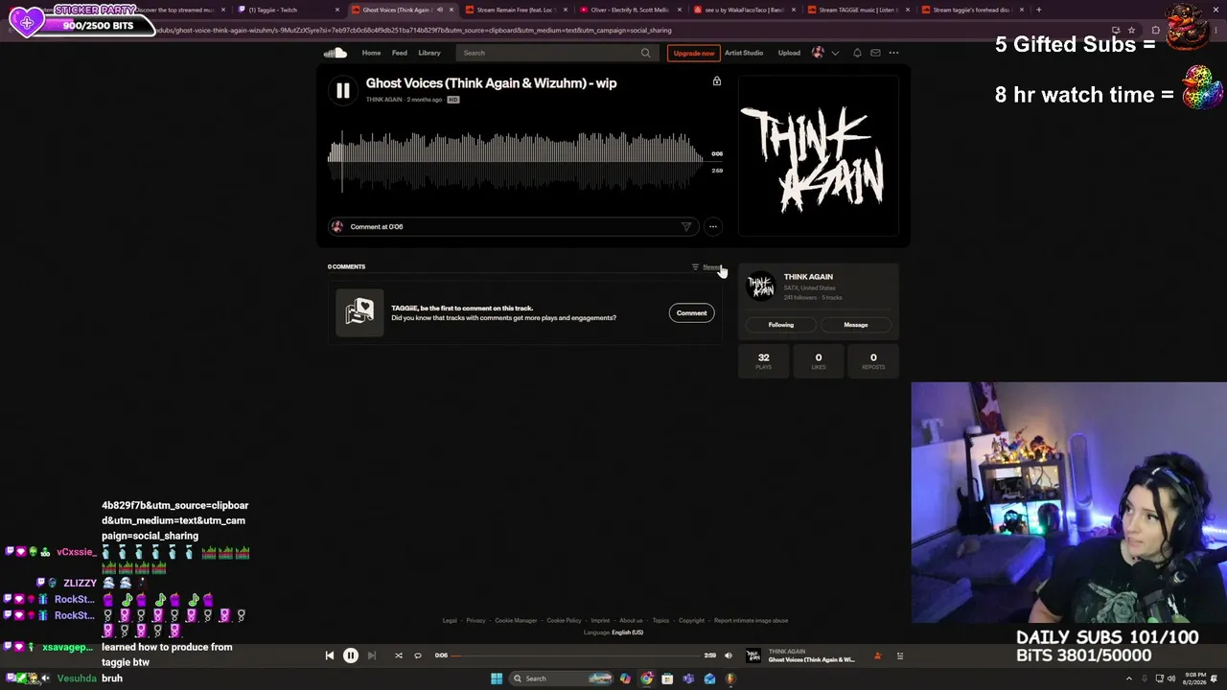Open Chrome from the taskbar
The width and height of the screenshot is (1227, 690).
point(646,678)
